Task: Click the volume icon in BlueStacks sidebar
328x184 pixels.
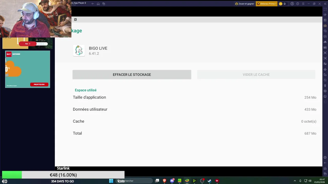Action: [x=325, y=15]
